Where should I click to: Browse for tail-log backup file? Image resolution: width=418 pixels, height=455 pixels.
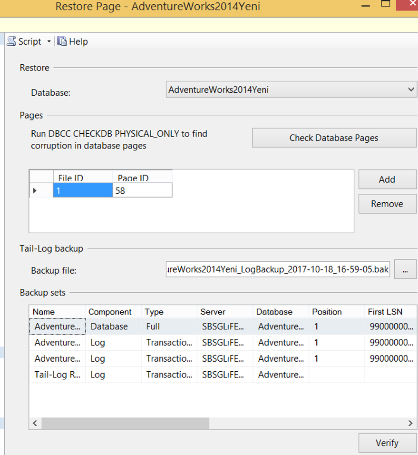click(x=405, y=269)
